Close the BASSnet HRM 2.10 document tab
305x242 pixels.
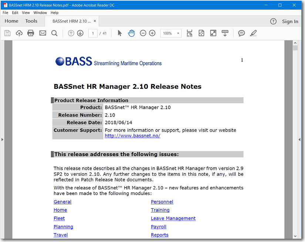coord(95,21)
